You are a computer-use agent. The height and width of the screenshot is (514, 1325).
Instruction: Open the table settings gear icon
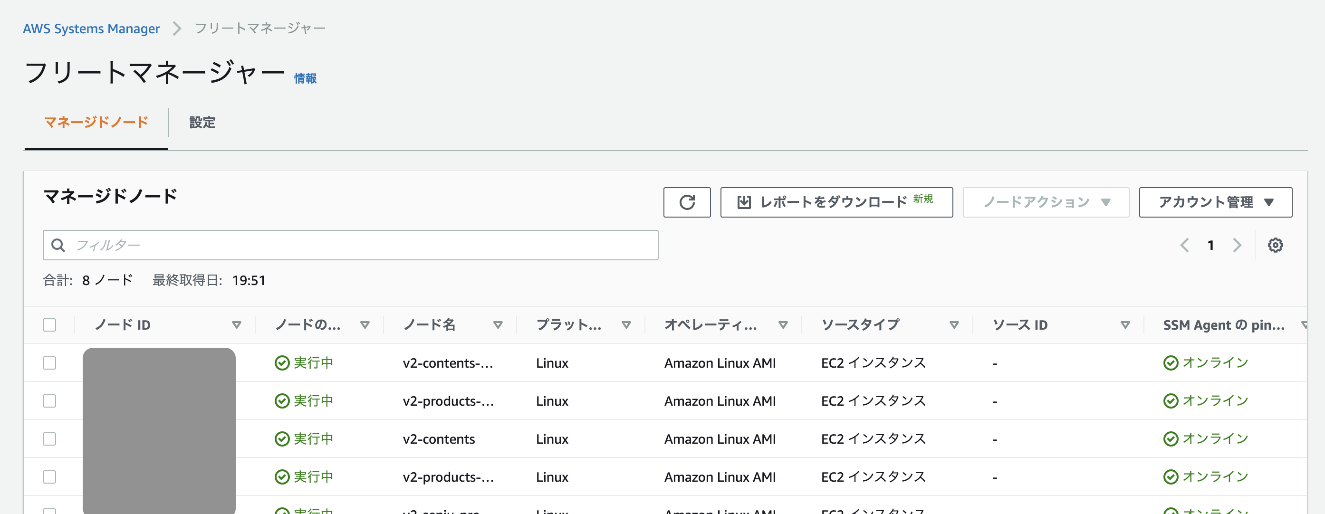click(1275, 245)
